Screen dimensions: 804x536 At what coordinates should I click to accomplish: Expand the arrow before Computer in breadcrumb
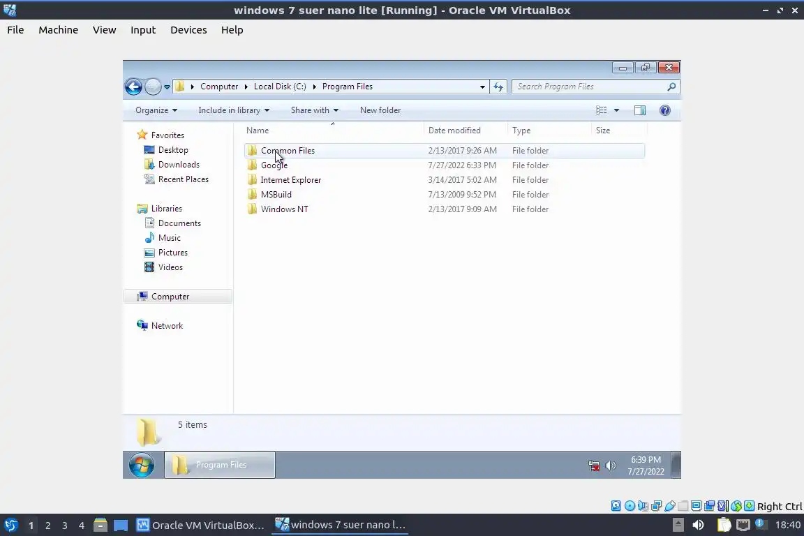coord(193,87)
